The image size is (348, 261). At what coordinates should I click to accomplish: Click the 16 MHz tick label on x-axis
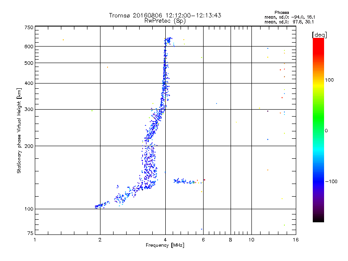tap(296, 240)
